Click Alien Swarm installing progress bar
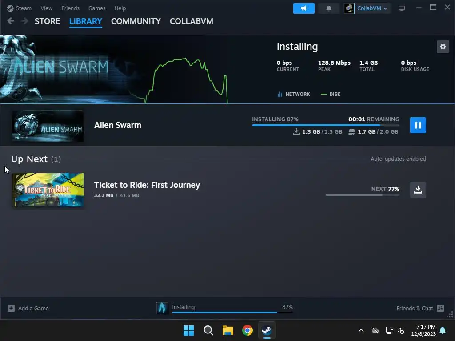Image resolution: width=455 pixels, height=341 pixels. point(326,125)
